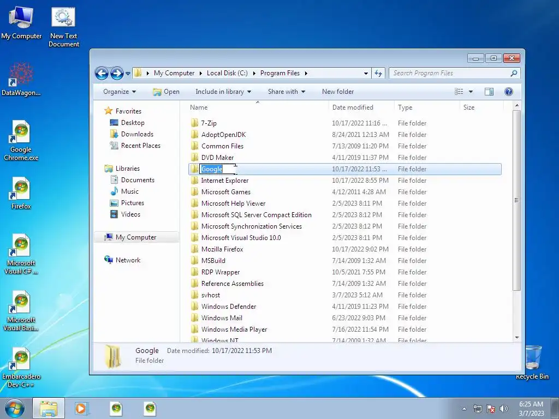Image resolution: width=559 pixels, height=419 pixels.
Task: Open the Windows Start button
Action: (x=15, y=409)
